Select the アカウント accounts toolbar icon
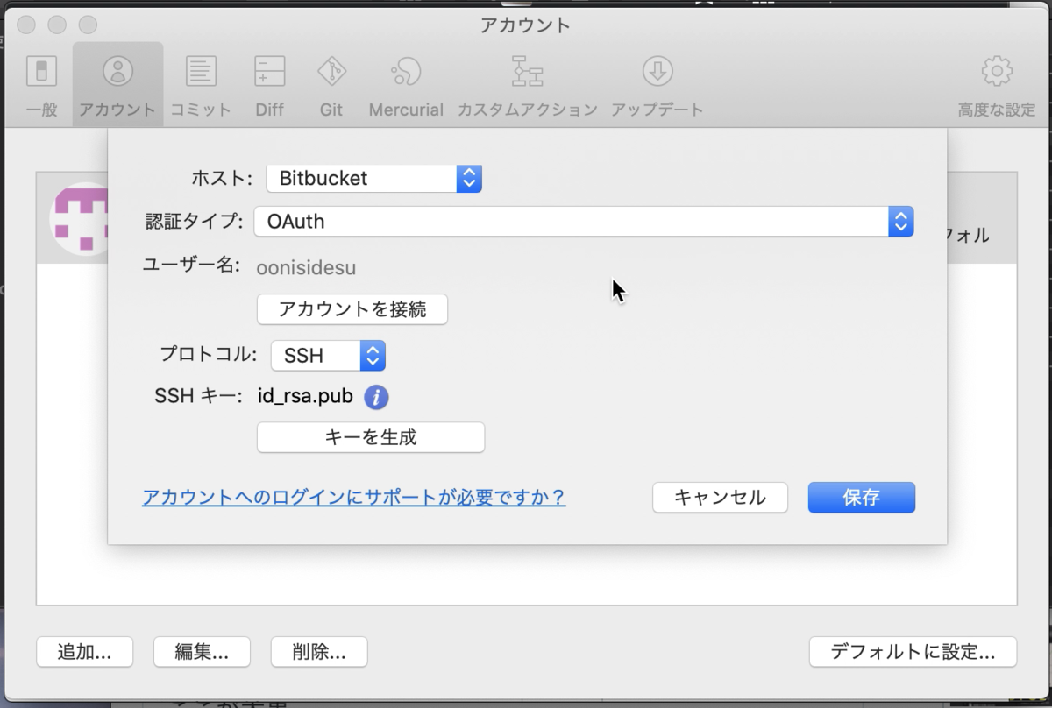1052x708 pixels. pos(117,85)
